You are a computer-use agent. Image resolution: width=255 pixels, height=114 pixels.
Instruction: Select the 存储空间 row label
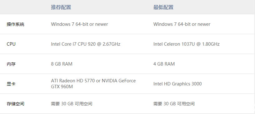click(15, 104)
